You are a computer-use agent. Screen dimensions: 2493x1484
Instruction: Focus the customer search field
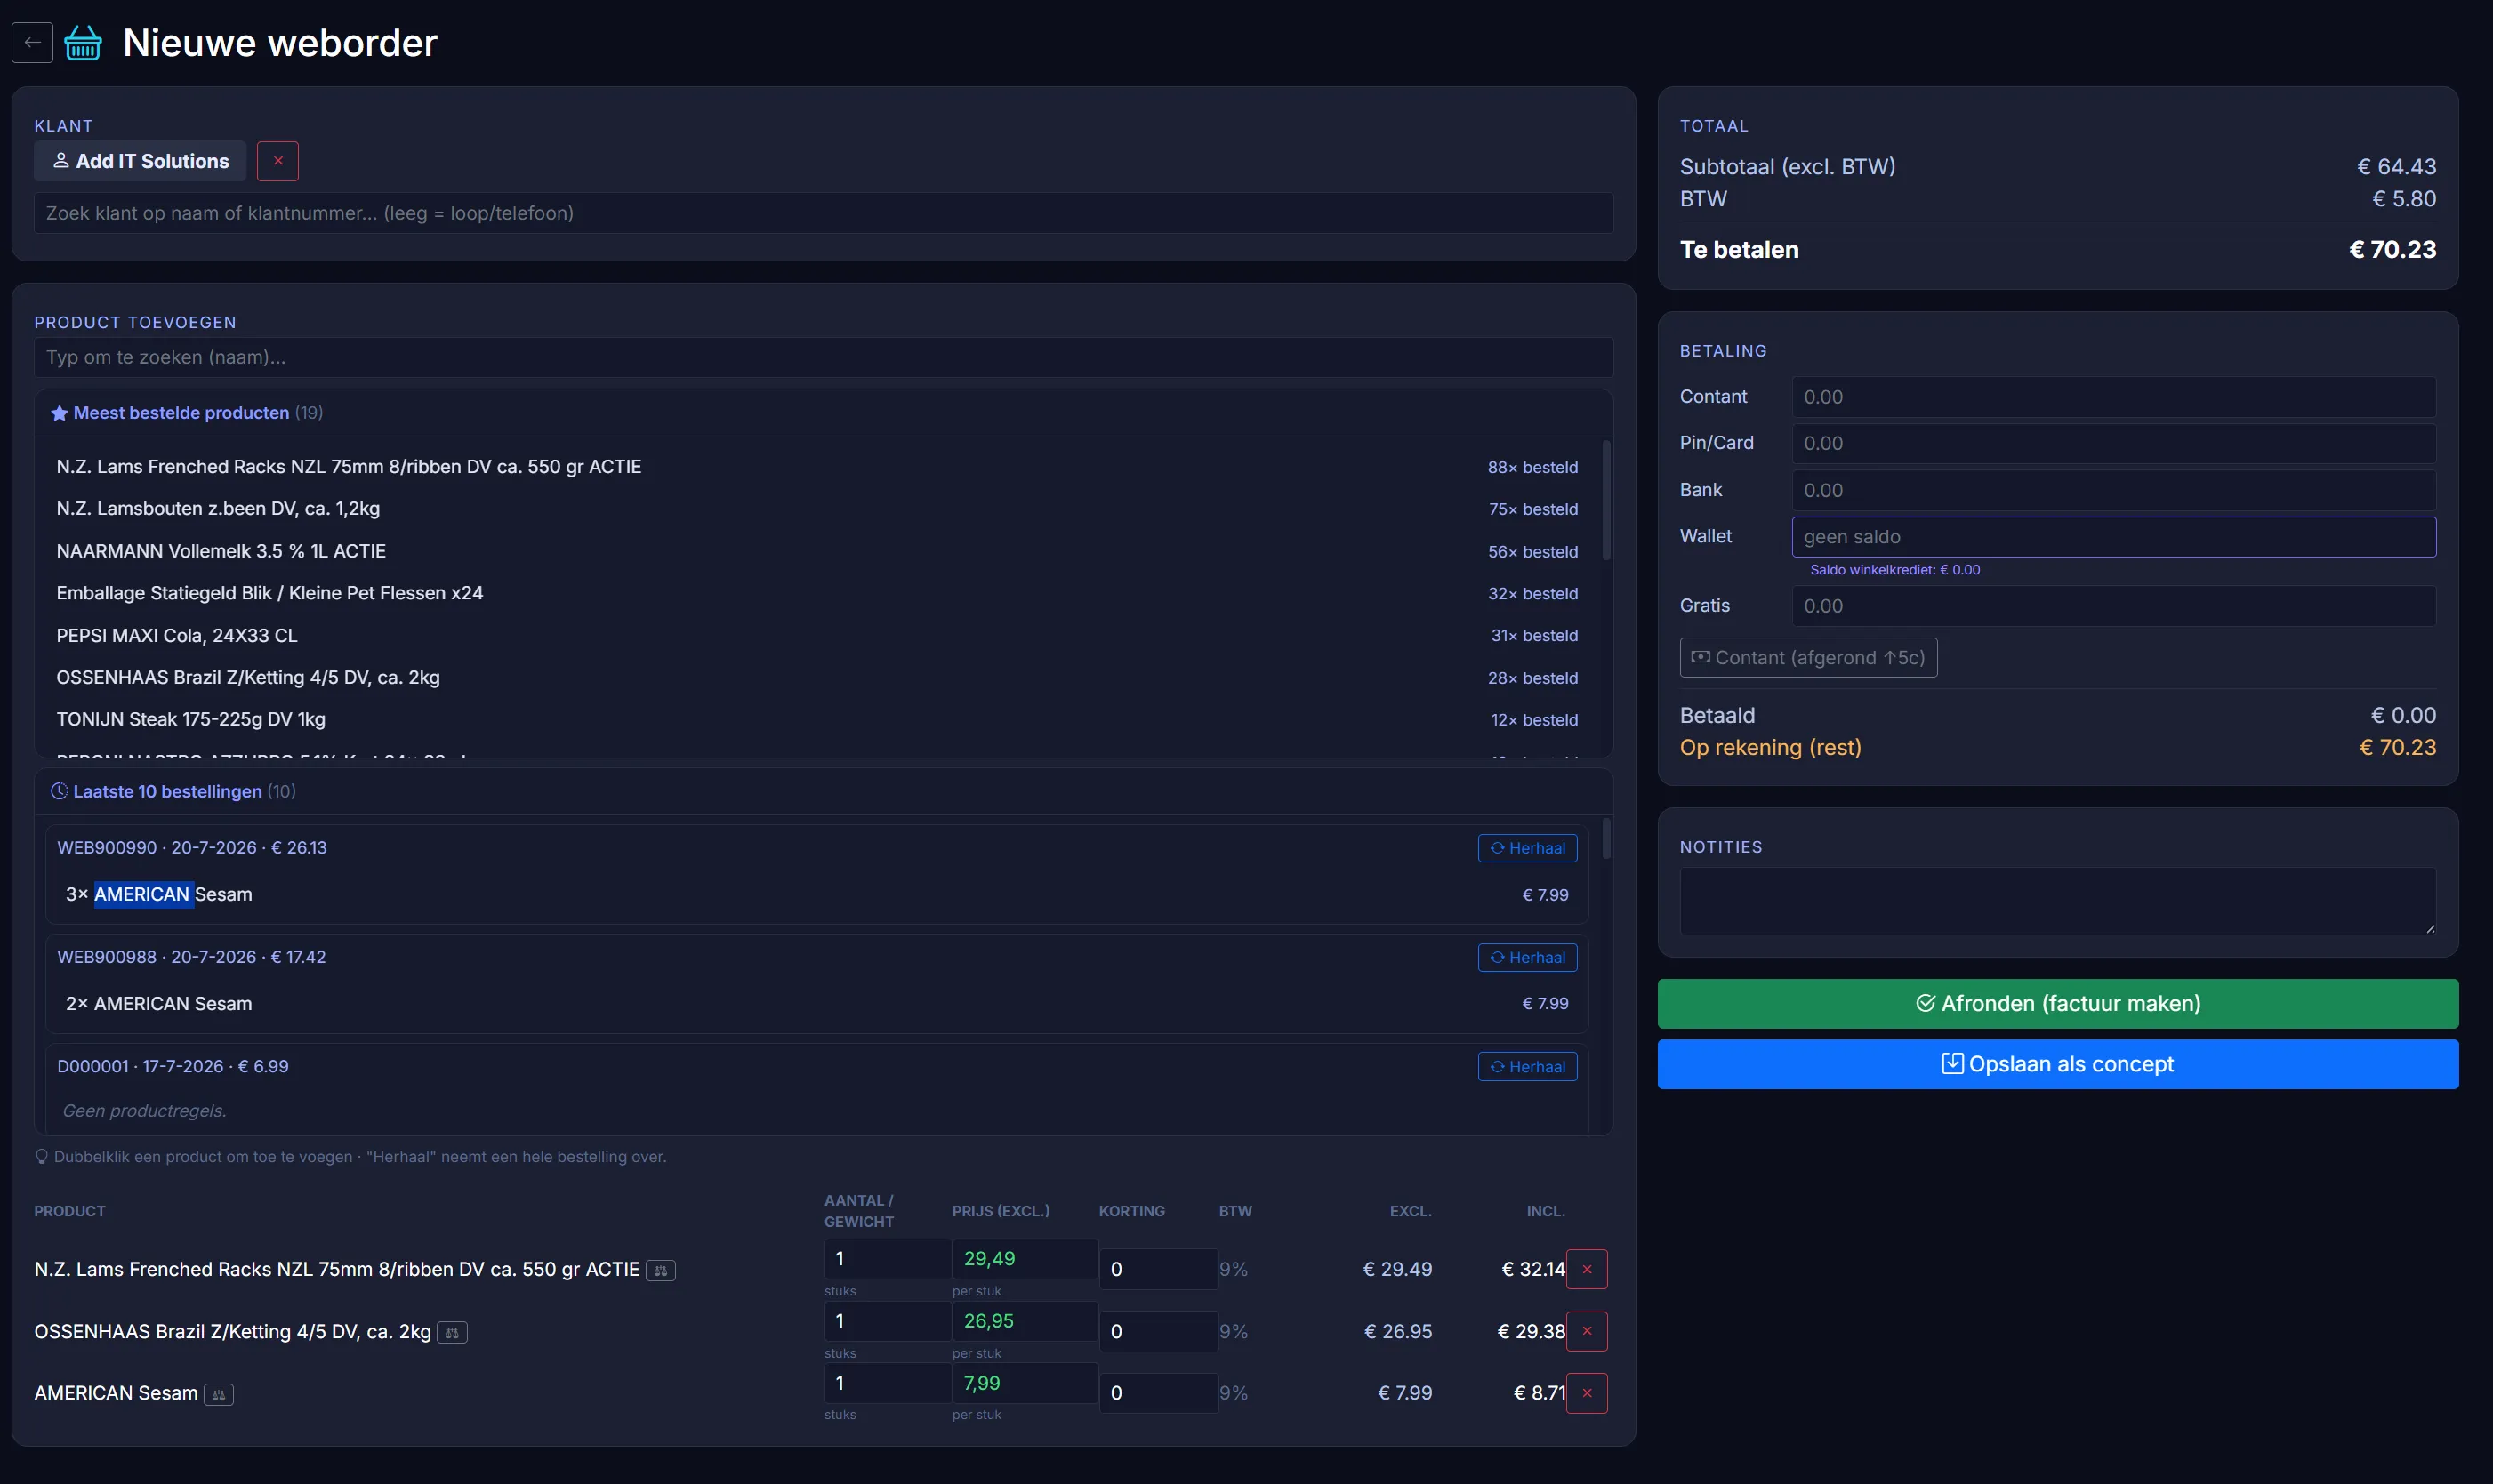tap(823, 213)
